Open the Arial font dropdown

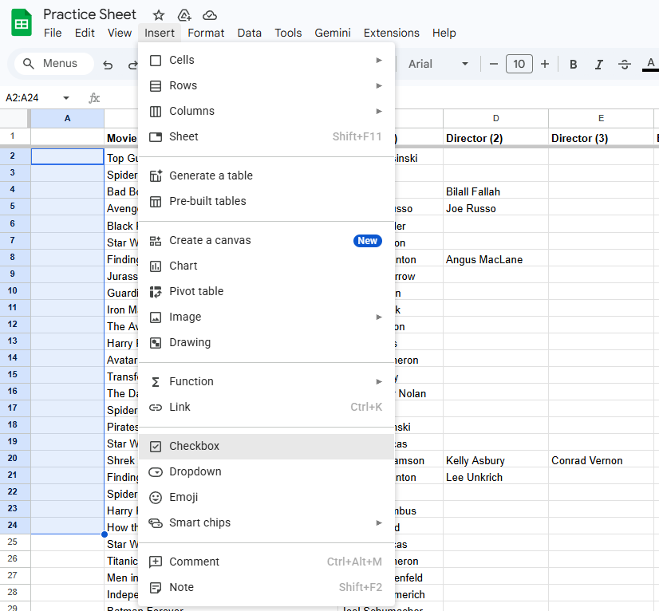[437, 64]
